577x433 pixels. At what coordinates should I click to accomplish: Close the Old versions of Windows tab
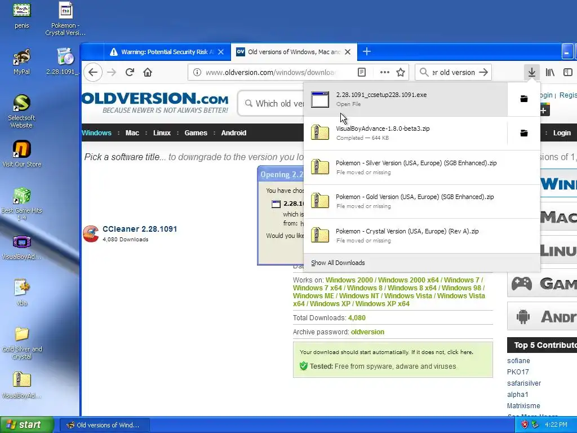pos(347,52)
